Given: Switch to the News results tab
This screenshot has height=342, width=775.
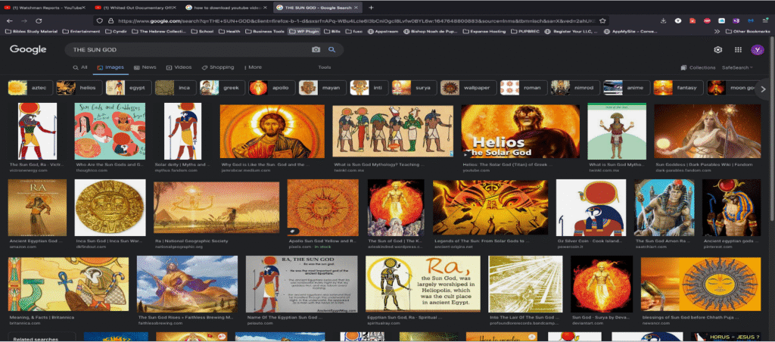Looking at the screenshot, I should 145,67.
